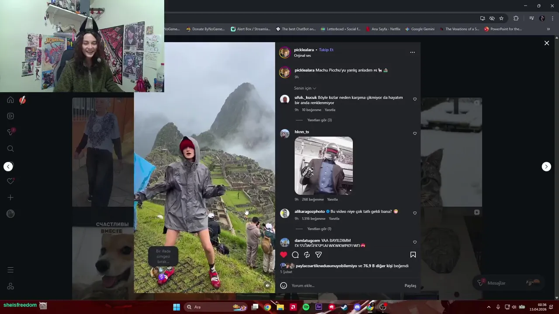Like the comment by alikaragozphoto
This screenshot has height=314, width=559.
click(x=415, y=213)
